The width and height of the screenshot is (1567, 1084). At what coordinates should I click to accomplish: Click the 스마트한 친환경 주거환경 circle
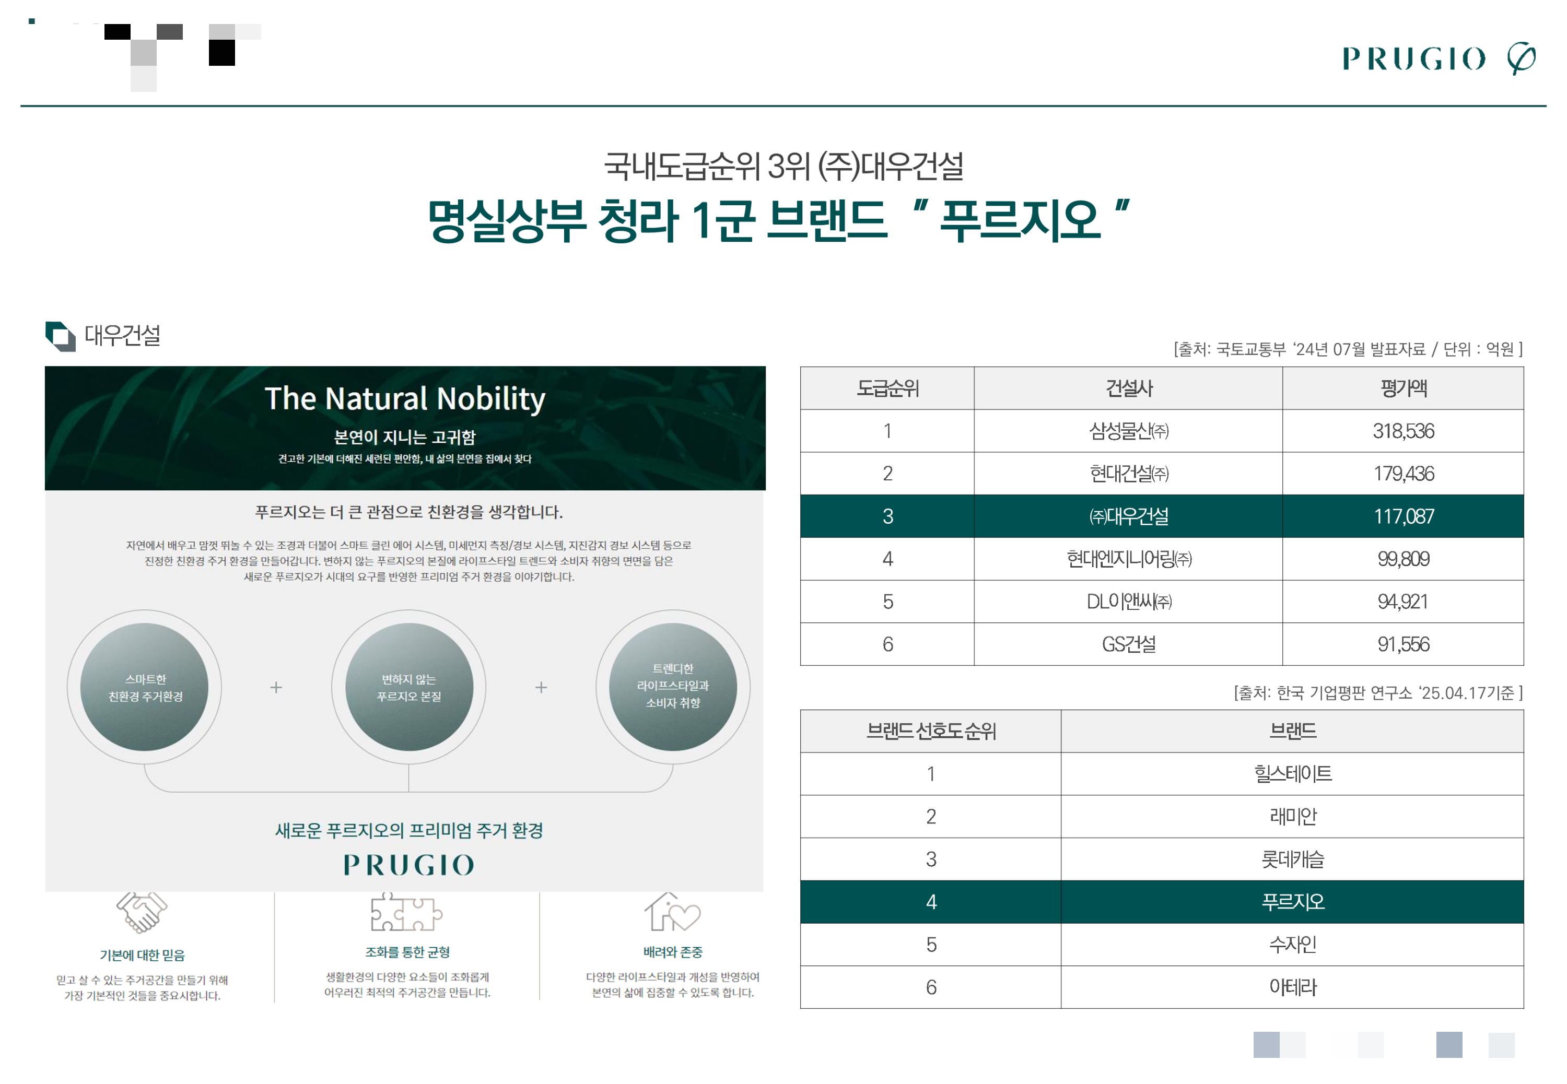[x=145, y=687]
